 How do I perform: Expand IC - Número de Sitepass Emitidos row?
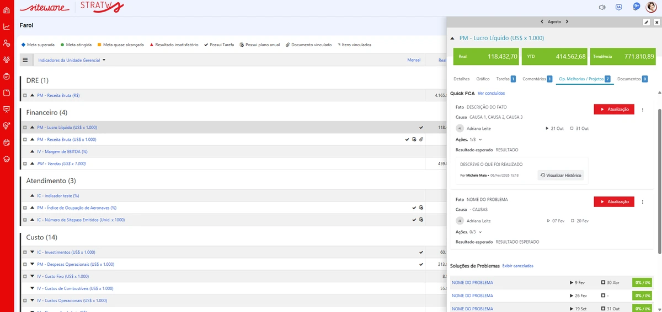click(x=25, y=220)
